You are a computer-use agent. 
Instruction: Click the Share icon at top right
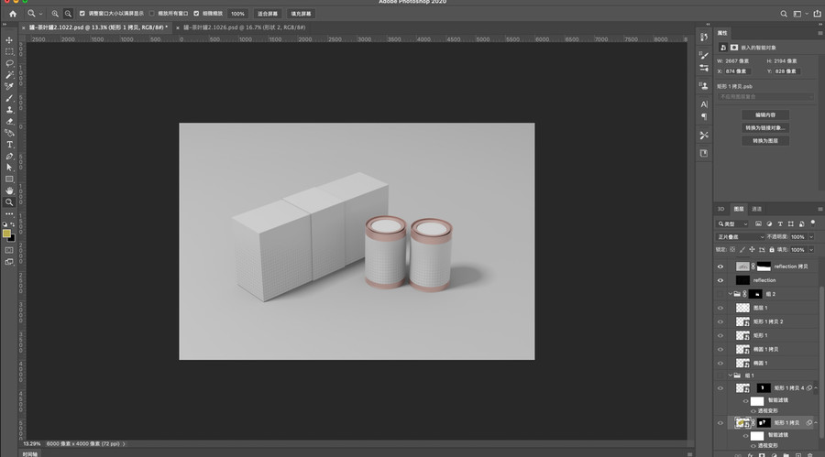[x=817, y=14]
